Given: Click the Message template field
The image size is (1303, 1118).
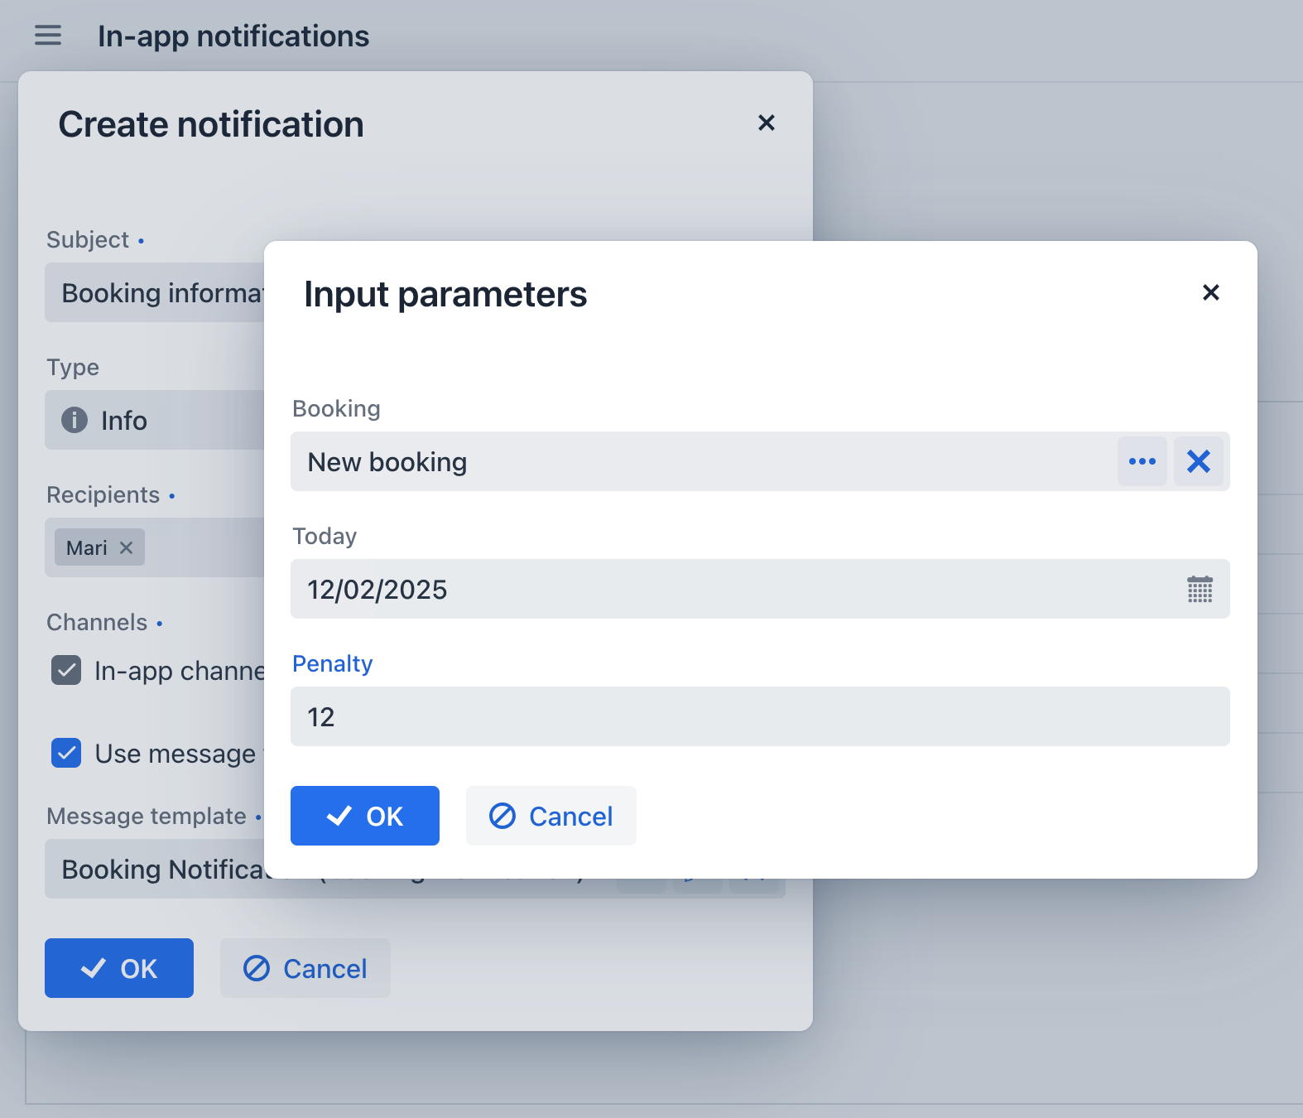Looking at the screenshot, I should (155, 869).
